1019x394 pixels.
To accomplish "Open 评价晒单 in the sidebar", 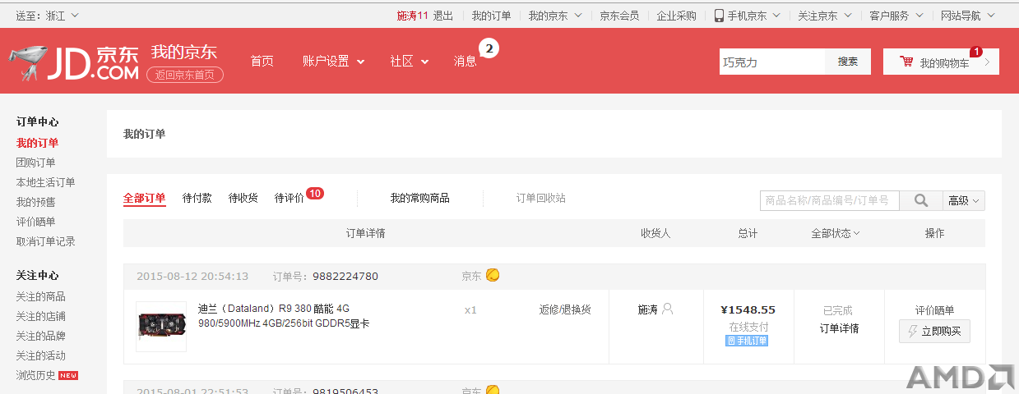I will click(x=36, y=222).
